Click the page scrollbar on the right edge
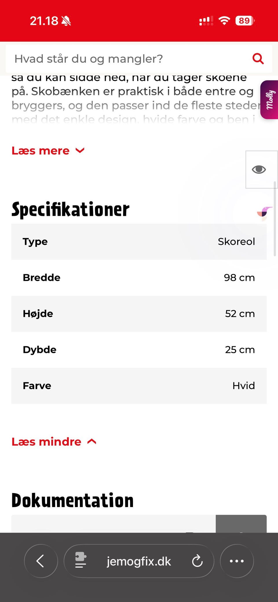The width and height of the screenshot is (278, 602). point(275,219)
